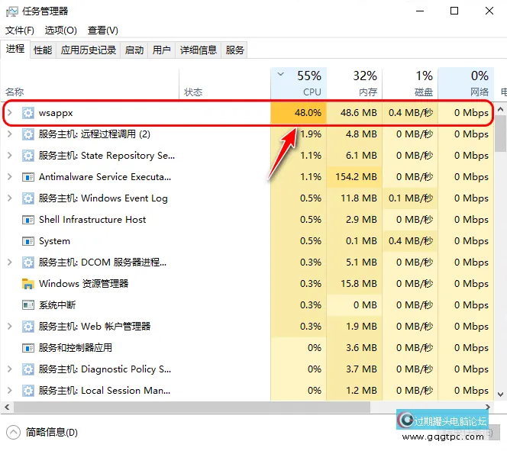Sort by the CPU column header
Image resolution: width=507 pixels, height=451 pixels.
[x=299, y=83]
